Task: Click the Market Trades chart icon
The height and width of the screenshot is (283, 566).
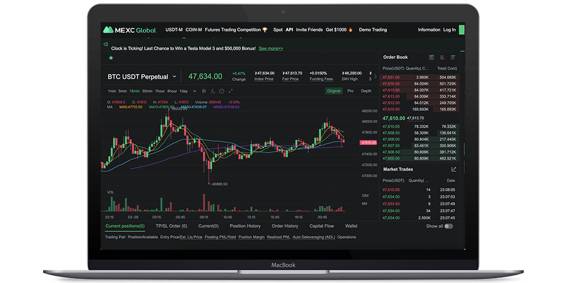Action: pyautogui.click(x=454, y=169)
